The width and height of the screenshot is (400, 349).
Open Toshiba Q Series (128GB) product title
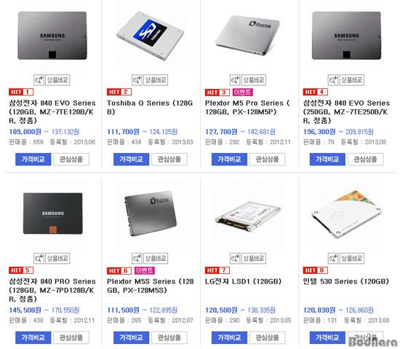[x=150, y=108]
